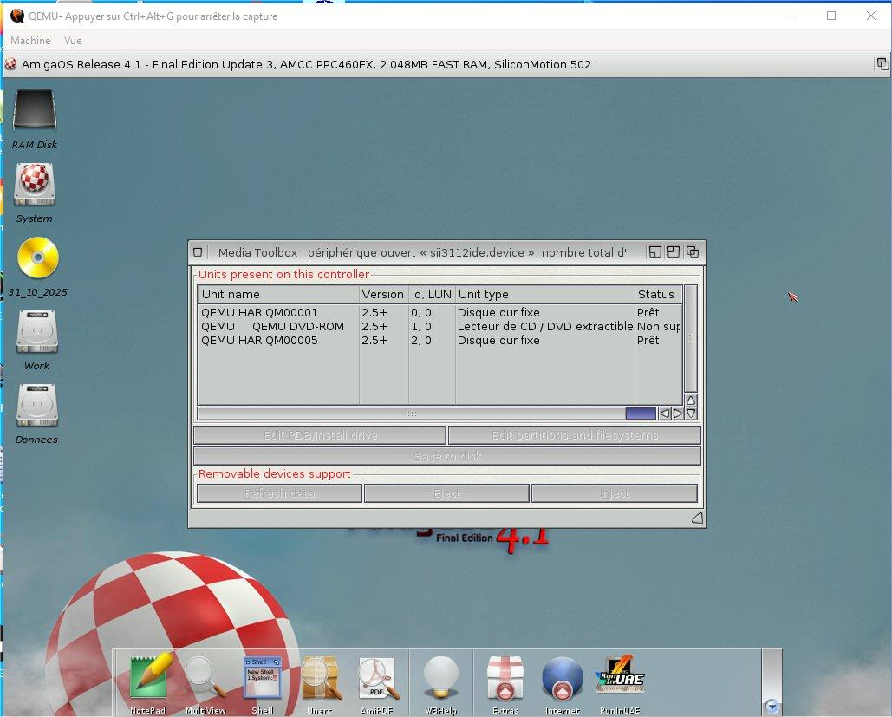The width and height of the screenshot is (892, 717).
Task: Click the horizontal scroll right arrow
Action: [x=678, y=414]
